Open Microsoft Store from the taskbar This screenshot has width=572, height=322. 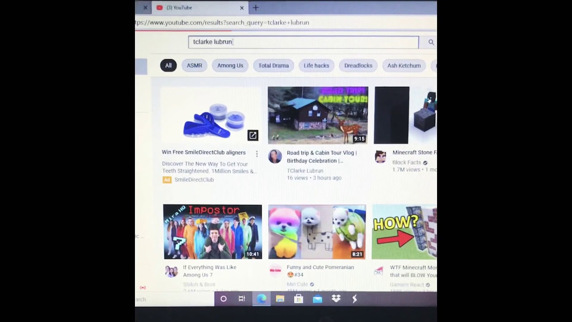click(299, 299)
